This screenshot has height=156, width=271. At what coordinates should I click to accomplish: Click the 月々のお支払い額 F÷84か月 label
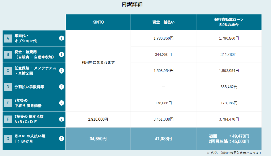point(30,139)
